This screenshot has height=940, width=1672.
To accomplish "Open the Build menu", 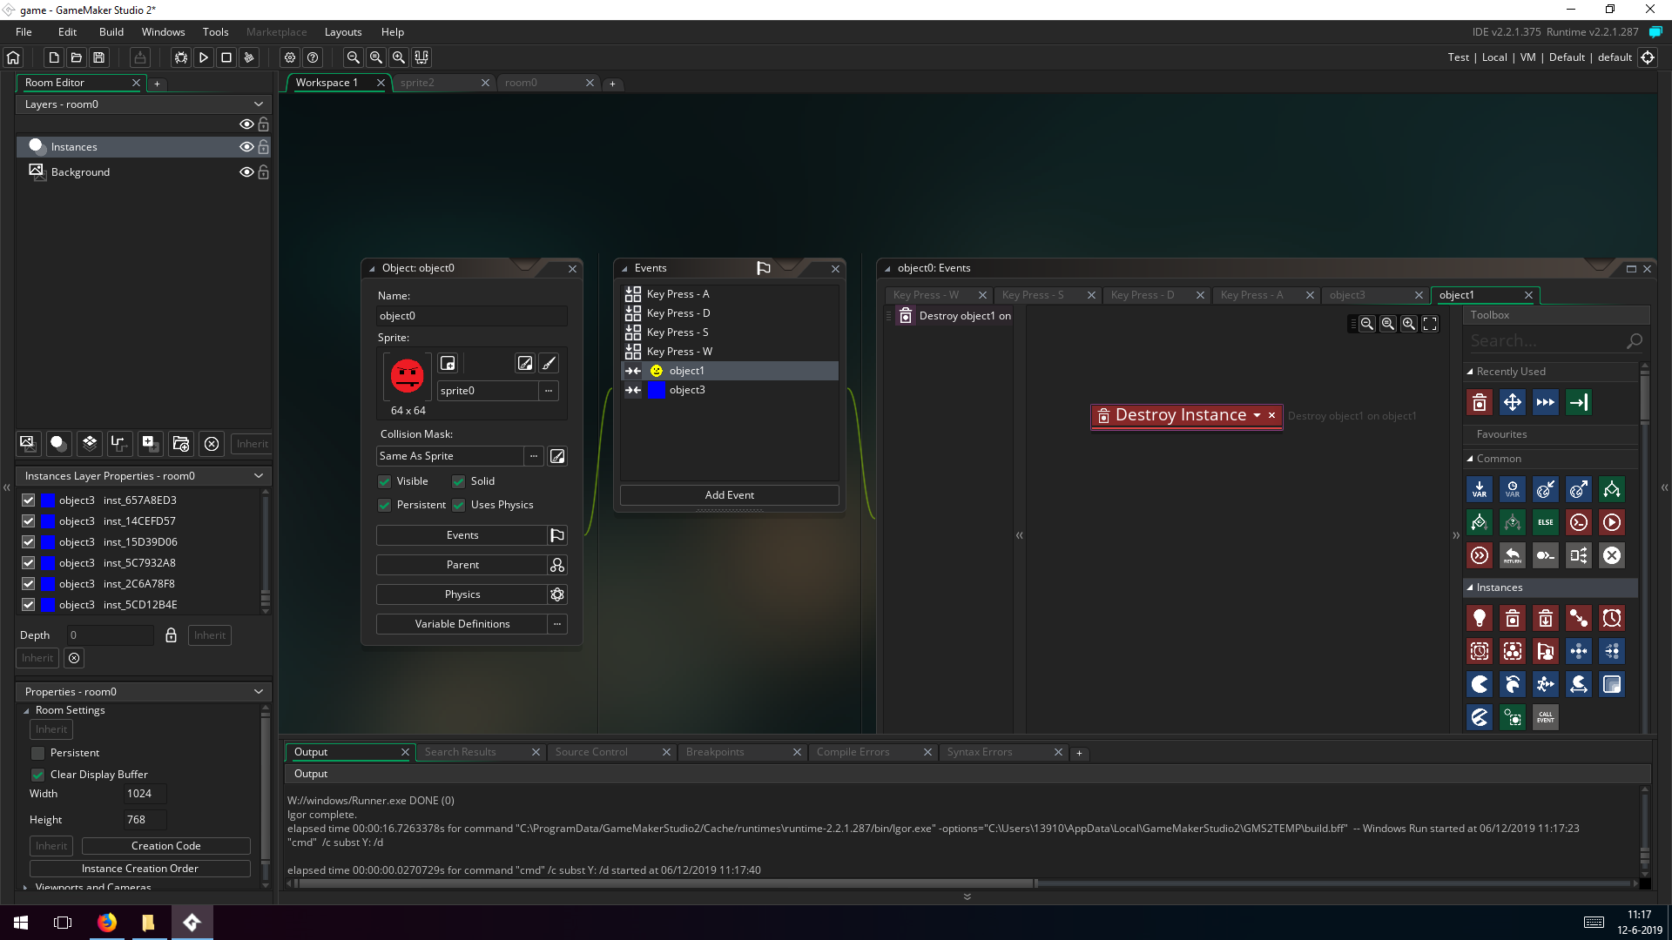I will point(111,32).
